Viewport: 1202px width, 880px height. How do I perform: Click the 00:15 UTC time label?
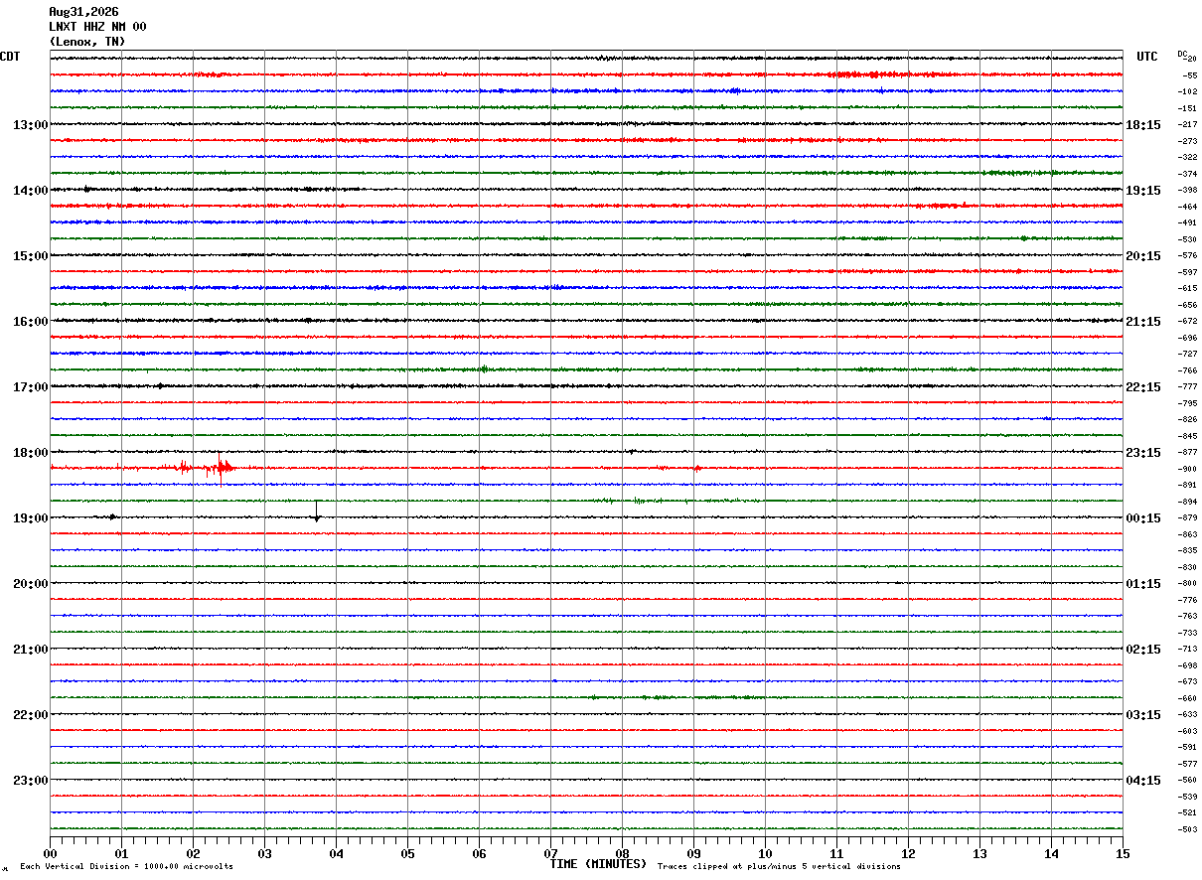point(1143,518)
